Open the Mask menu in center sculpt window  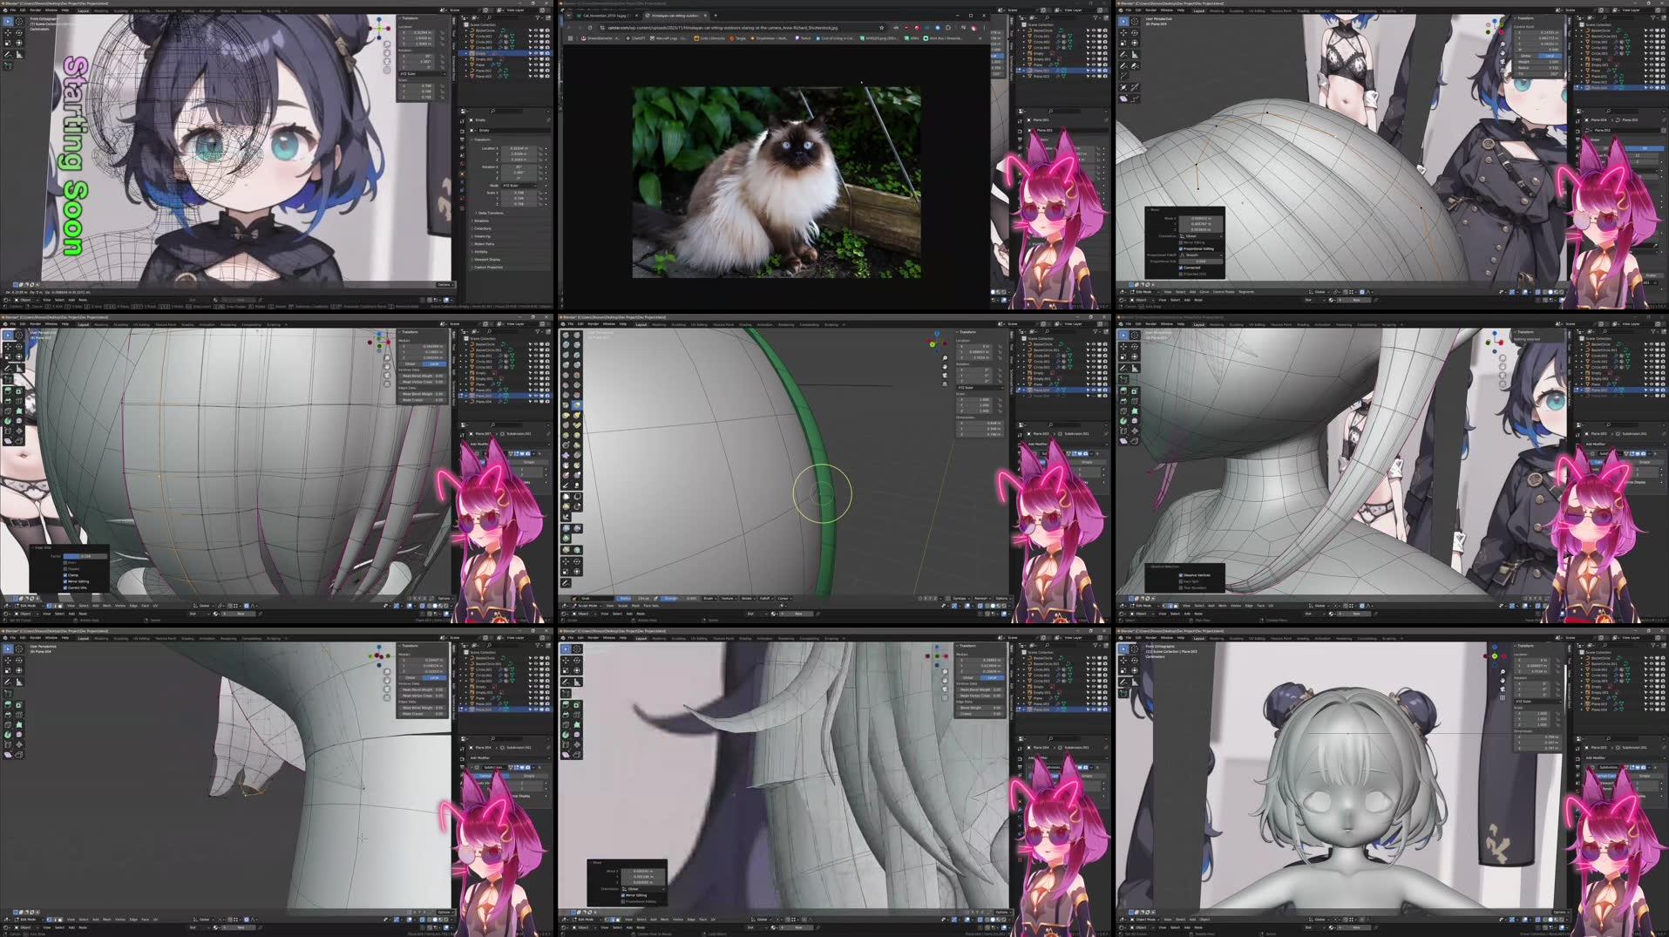[635, 606]
